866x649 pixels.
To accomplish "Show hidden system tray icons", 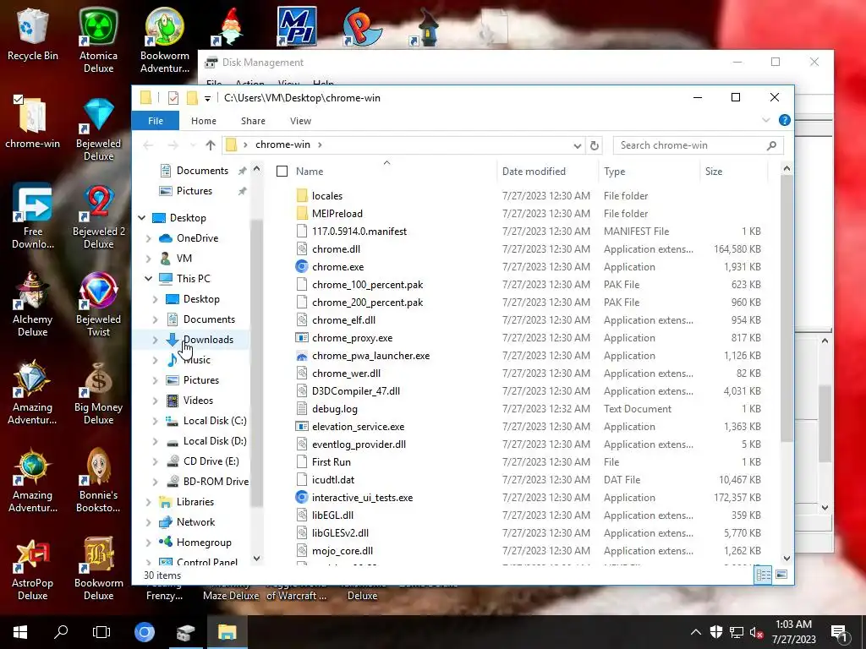I will point(696,632).
